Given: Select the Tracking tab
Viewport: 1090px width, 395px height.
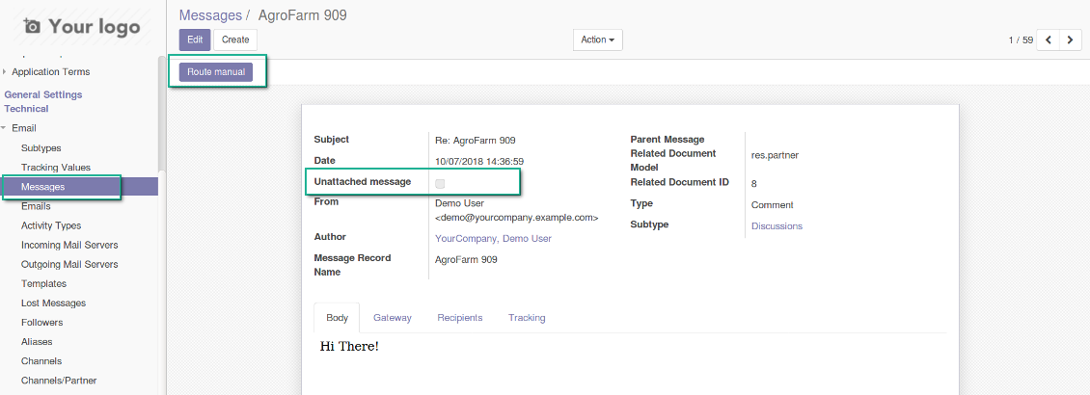Looking at the screenshot, I should tap(527, 317).
